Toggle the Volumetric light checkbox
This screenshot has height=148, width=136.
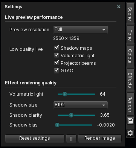point(57,55)
